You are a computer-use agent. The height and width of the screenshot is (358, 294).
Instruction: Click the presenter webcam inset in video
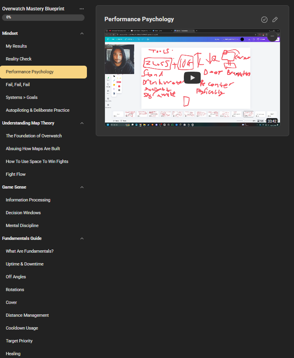point(119,59)
